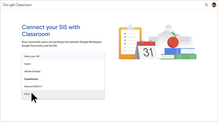Click the Google Classroom logo
The image size is (218, 122).
[17, 5]
